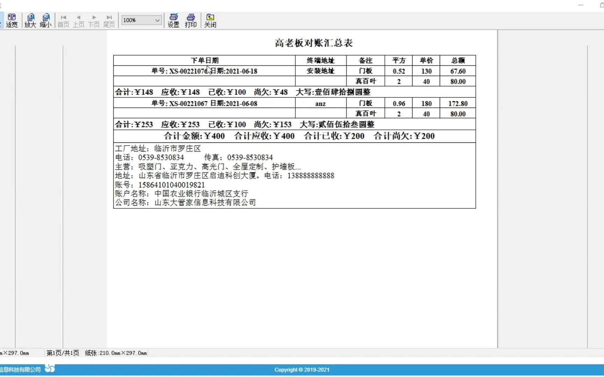
Task: Select the report title 高老板对账汇总表
Action: [314, 43]
